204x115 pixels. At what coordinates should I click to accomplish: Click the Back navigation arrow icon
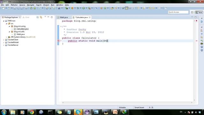point(154,8)
